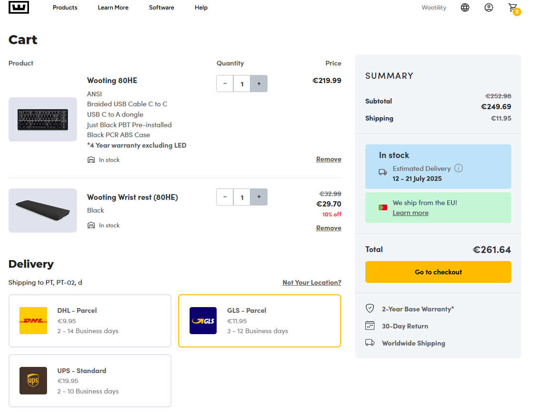
Task: Select UPS - Standard delivery option
Action: point(90,381)
